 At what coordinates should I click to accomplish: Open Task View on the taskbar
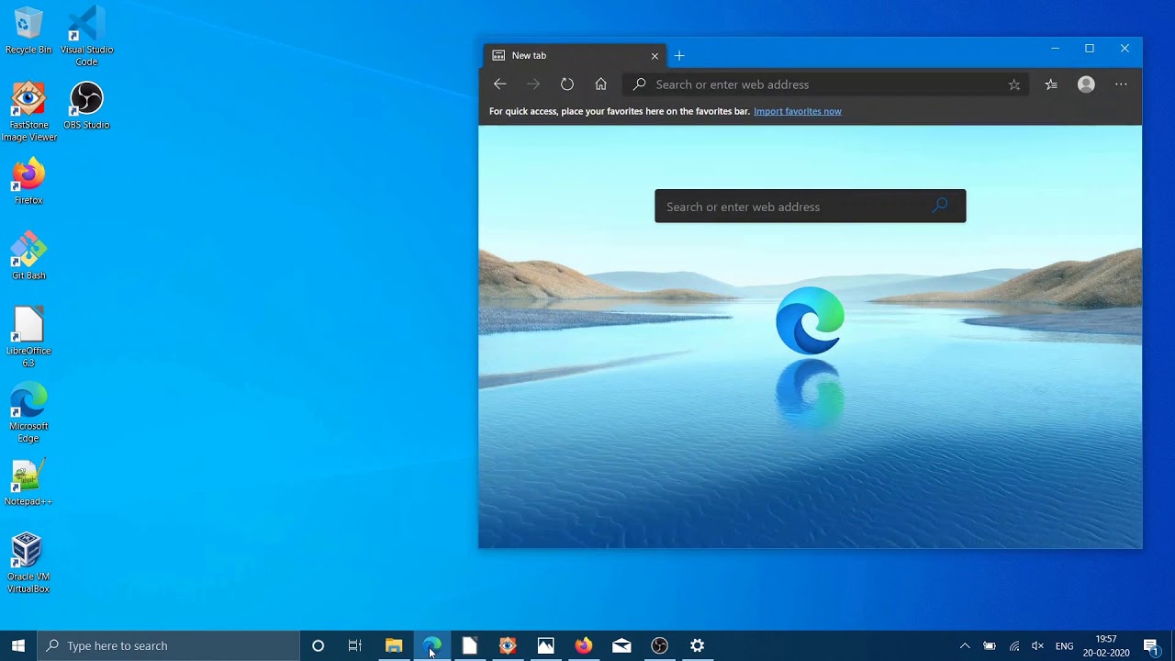pos(355,645)
